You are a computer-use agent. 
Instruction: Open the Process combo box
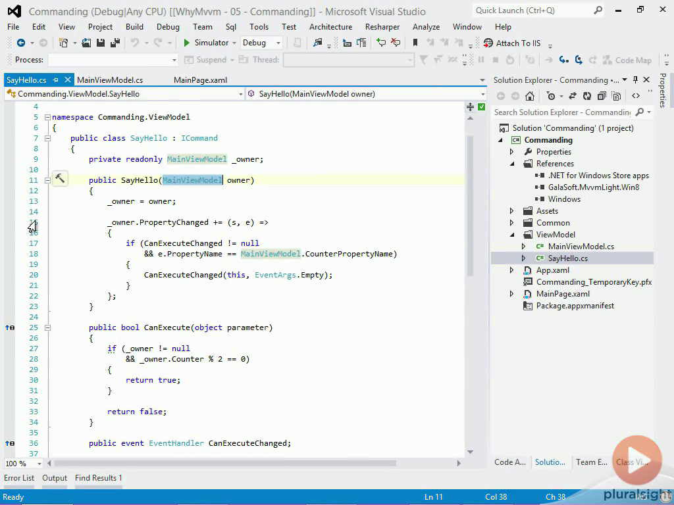pyautogui.click(x=113, y=60)
